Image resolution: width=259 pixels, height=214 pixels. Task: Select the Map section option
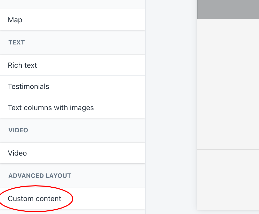15,20
